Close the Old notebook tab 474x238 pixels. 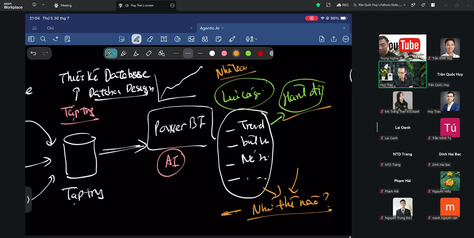pyautogui.click(x=191, y=28)
